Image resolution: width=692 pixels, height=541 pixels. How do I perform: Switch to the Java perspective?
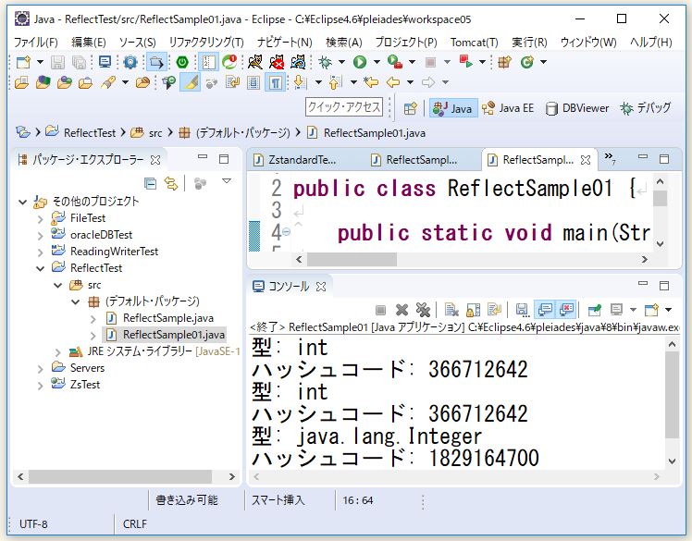[x=453, y=108]
